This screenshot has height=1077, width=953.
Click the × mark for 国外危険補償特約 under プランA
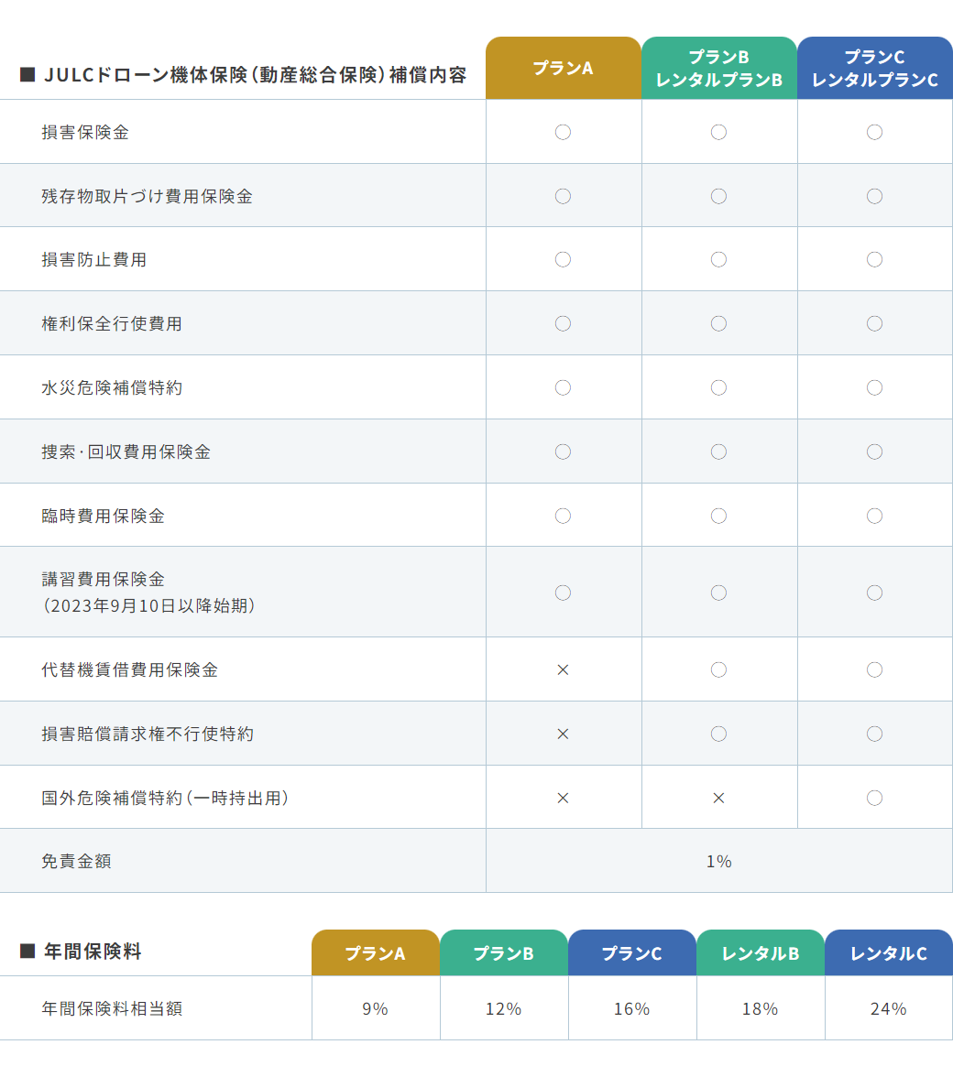click(563, 798)
